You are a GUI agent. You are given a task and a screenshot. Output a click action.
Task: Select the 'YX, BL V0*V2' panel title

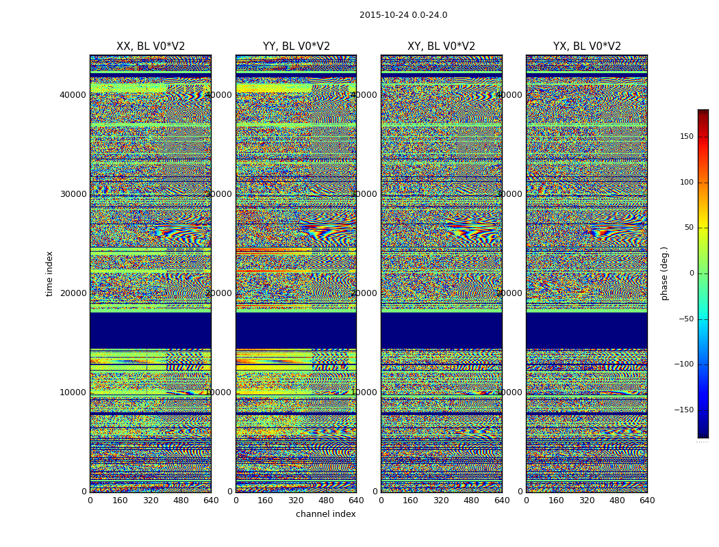(x=587, y=46)
